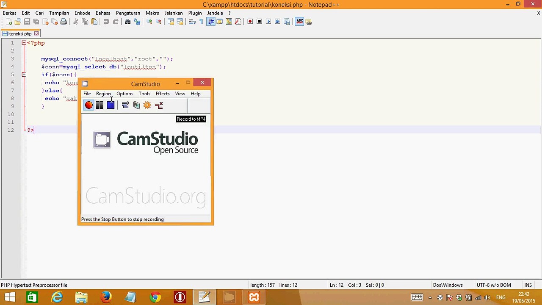
Task: Click the ENG language indicator
Action: (501, 297)
